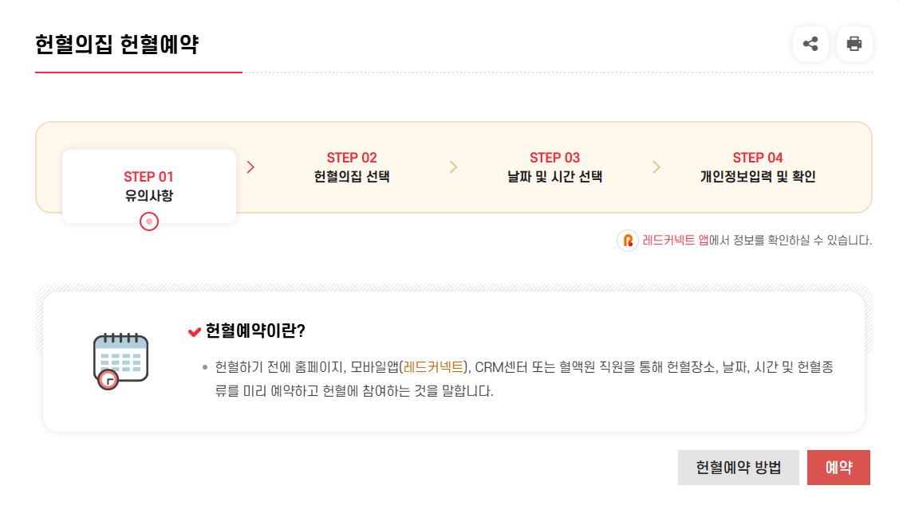Click the red 예약 button

coord(838,468)
